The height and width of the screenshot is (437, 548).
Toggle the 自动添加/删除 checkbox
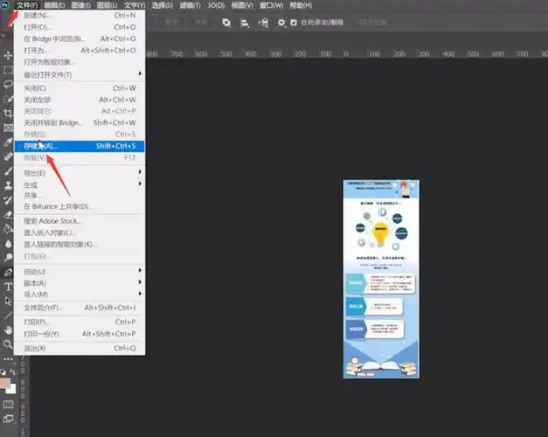(294, 23)
